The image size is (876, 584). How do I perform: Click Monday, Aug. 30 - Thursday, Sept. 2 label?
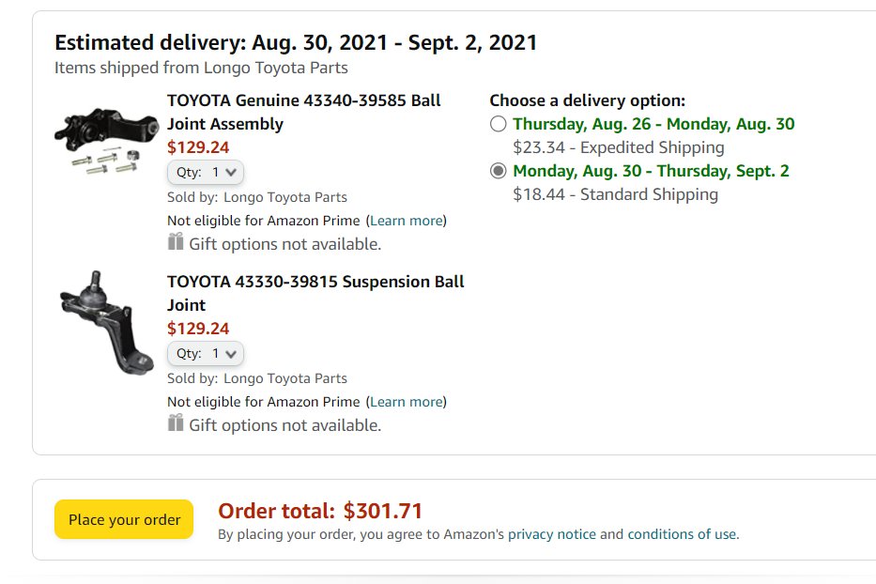click(x=651, y=171)
